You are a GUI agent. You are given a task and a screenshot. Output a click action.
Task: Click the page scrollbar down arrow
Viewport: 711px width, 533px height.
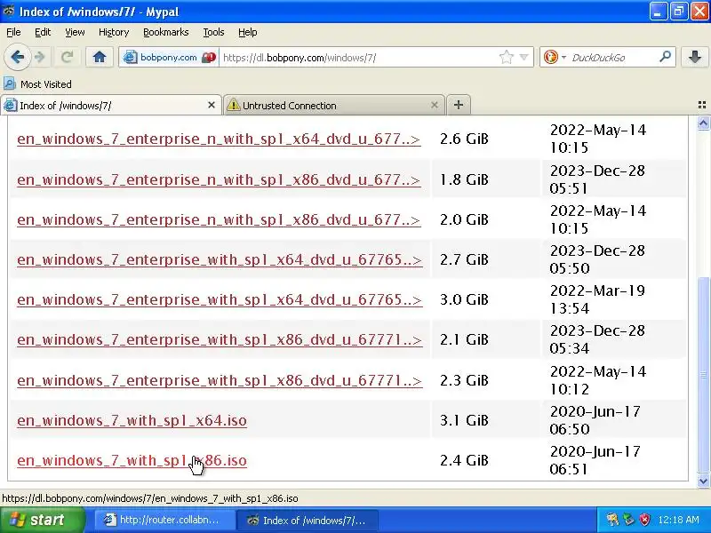coord(703,481)
